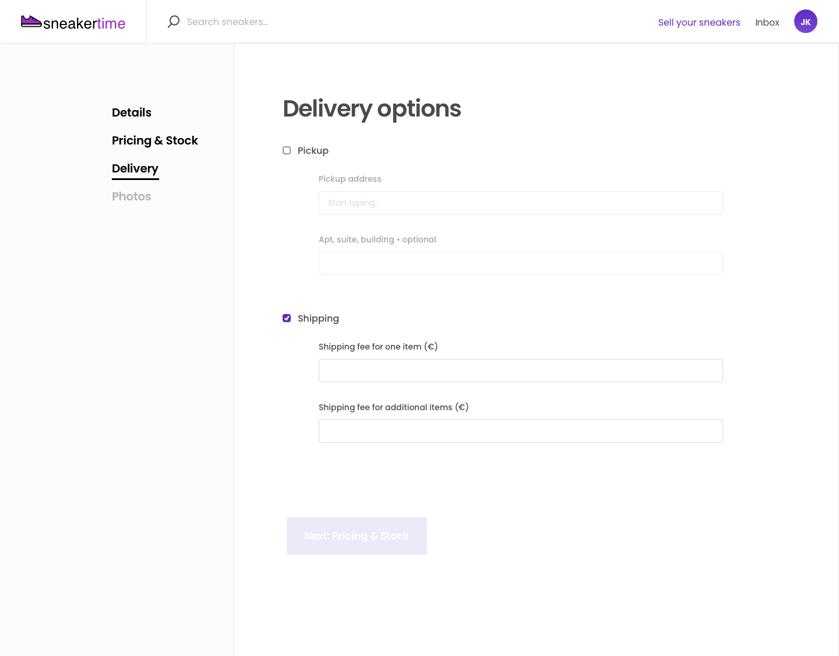Focus the Pickup address field
Image resolution: width=839 pixels, height=656 pixels.
520,203
